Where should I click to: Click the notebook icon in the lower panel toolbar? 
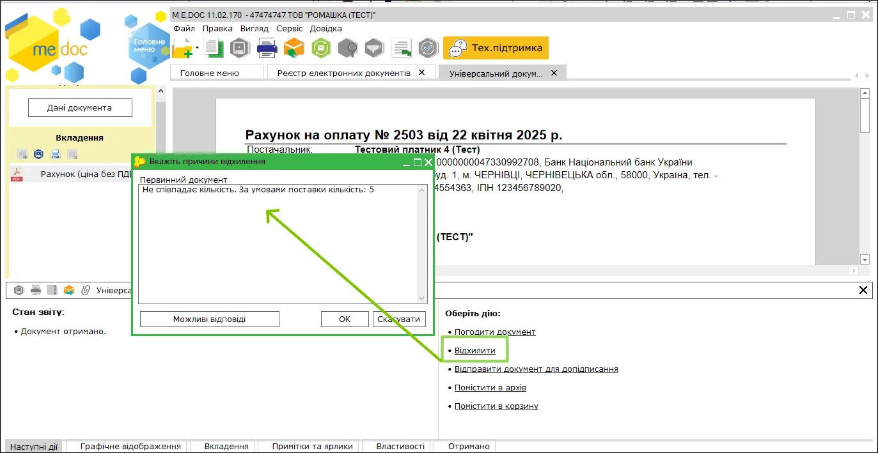52,290
